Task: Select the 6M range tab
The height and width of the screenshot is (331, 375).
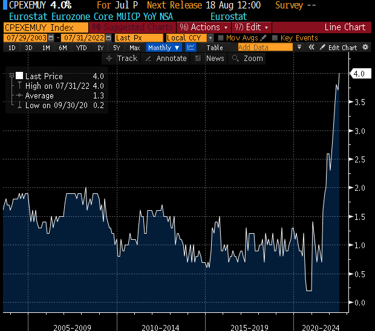Action: pos(63,48)
